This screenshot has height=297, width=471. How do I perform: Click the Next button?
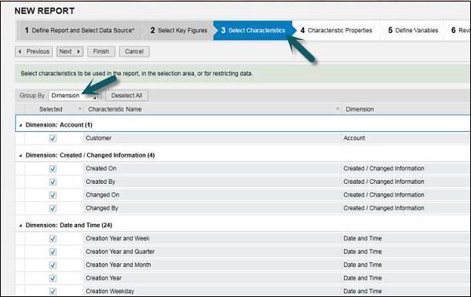70,52
